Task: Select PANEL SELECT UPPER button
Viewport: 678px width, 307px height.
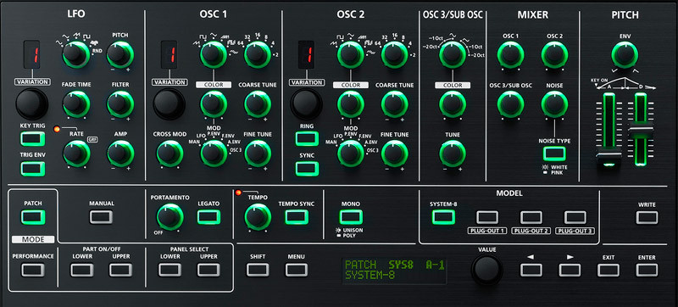Action: tap(208, 270)
